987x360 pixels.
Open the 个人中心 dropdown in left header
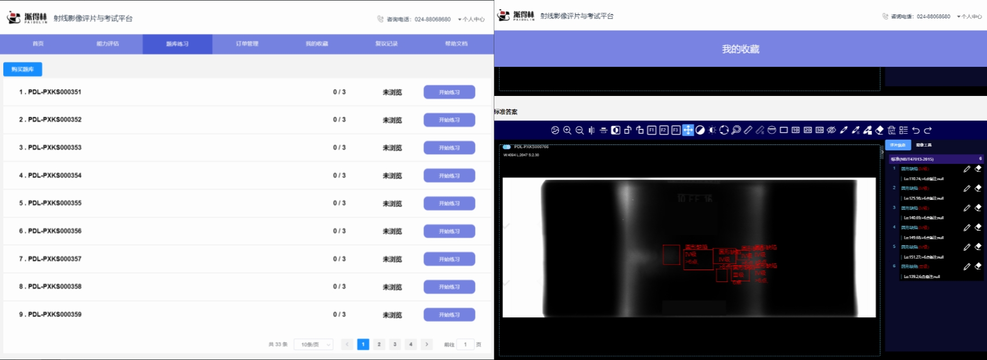tap(471, 19)
